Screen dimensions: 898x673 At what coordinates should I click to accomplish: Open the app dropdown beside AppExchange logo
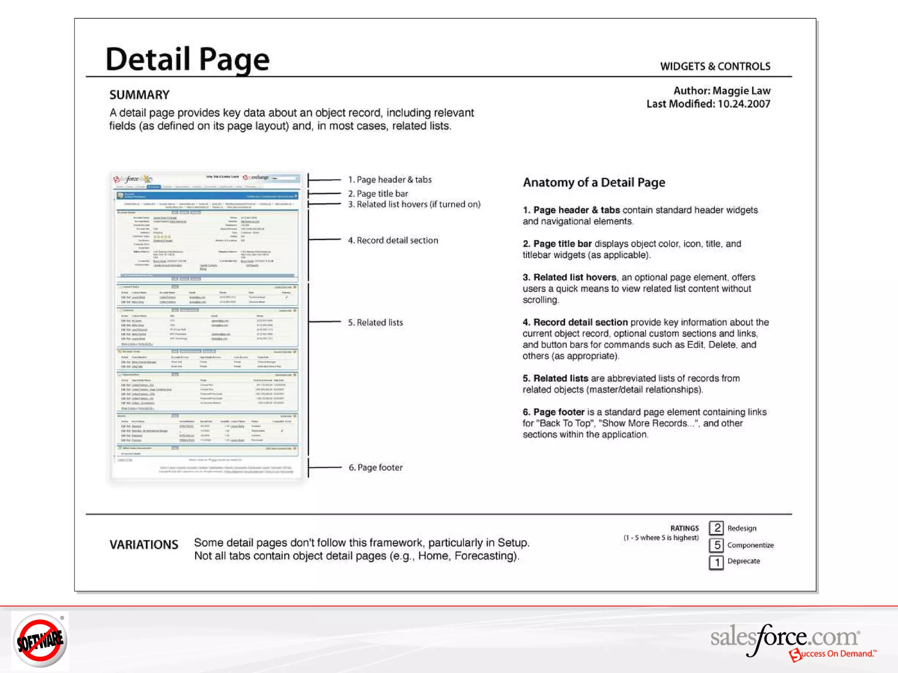[x=285, y=178]
